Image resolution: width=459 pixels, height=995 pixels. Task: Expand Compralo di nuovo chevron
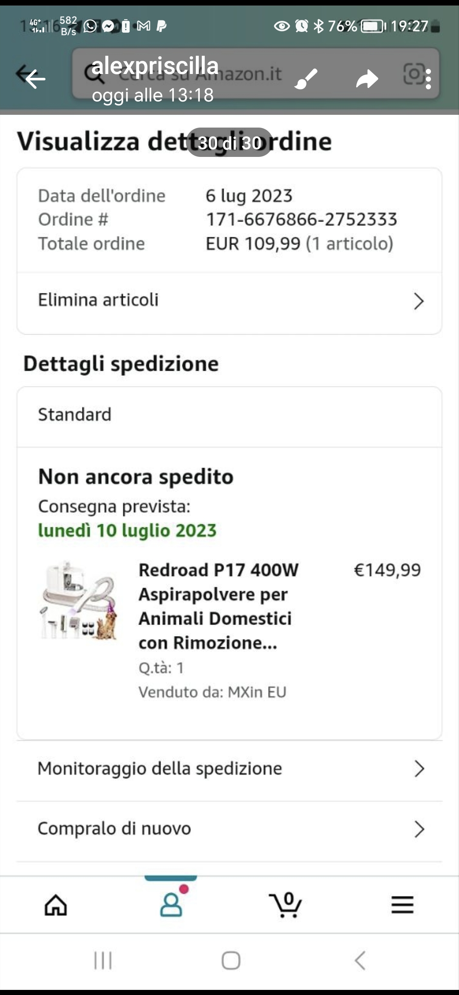pos(419,829)
